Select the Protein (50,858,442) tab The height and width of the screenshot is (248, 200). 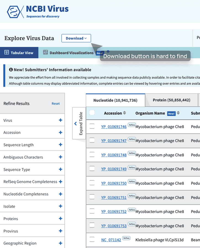pyautogui.click(x=172, y=100)
